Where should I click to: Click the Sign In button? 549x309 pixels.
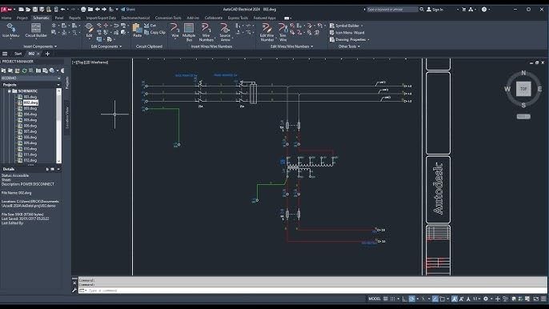click(x=435, y=10)
